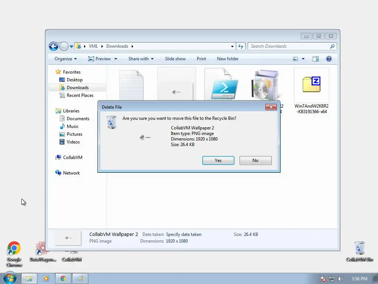378x284 pixels.
Task: Open the DataWagon desktop shortcut
Action: pos(43,252)
